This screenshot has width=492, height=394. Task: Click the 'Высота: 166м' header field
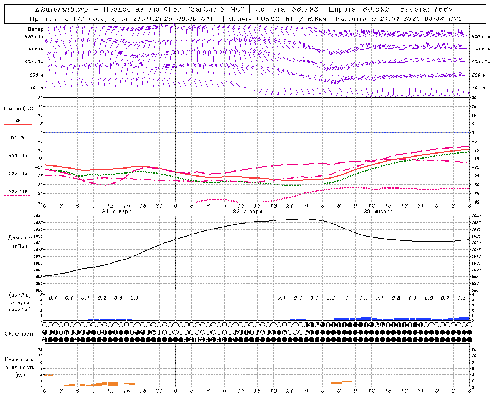pyautogui.click(x=426, y=9)
